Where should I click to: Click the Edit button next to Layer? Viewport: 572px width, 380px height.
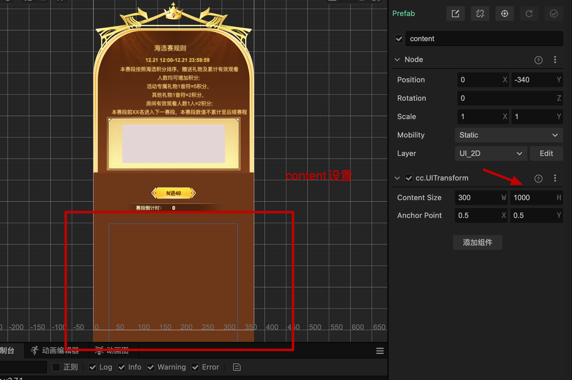click(x=546, y=153)
